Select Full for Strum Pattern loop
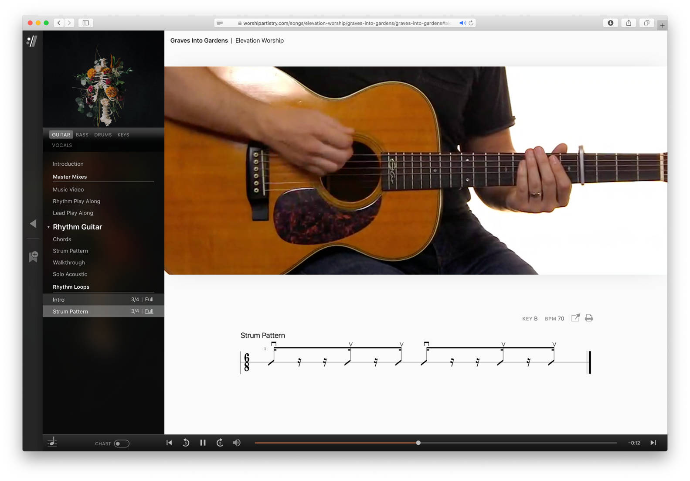The image size is (690, 481). tap(149, 311)
